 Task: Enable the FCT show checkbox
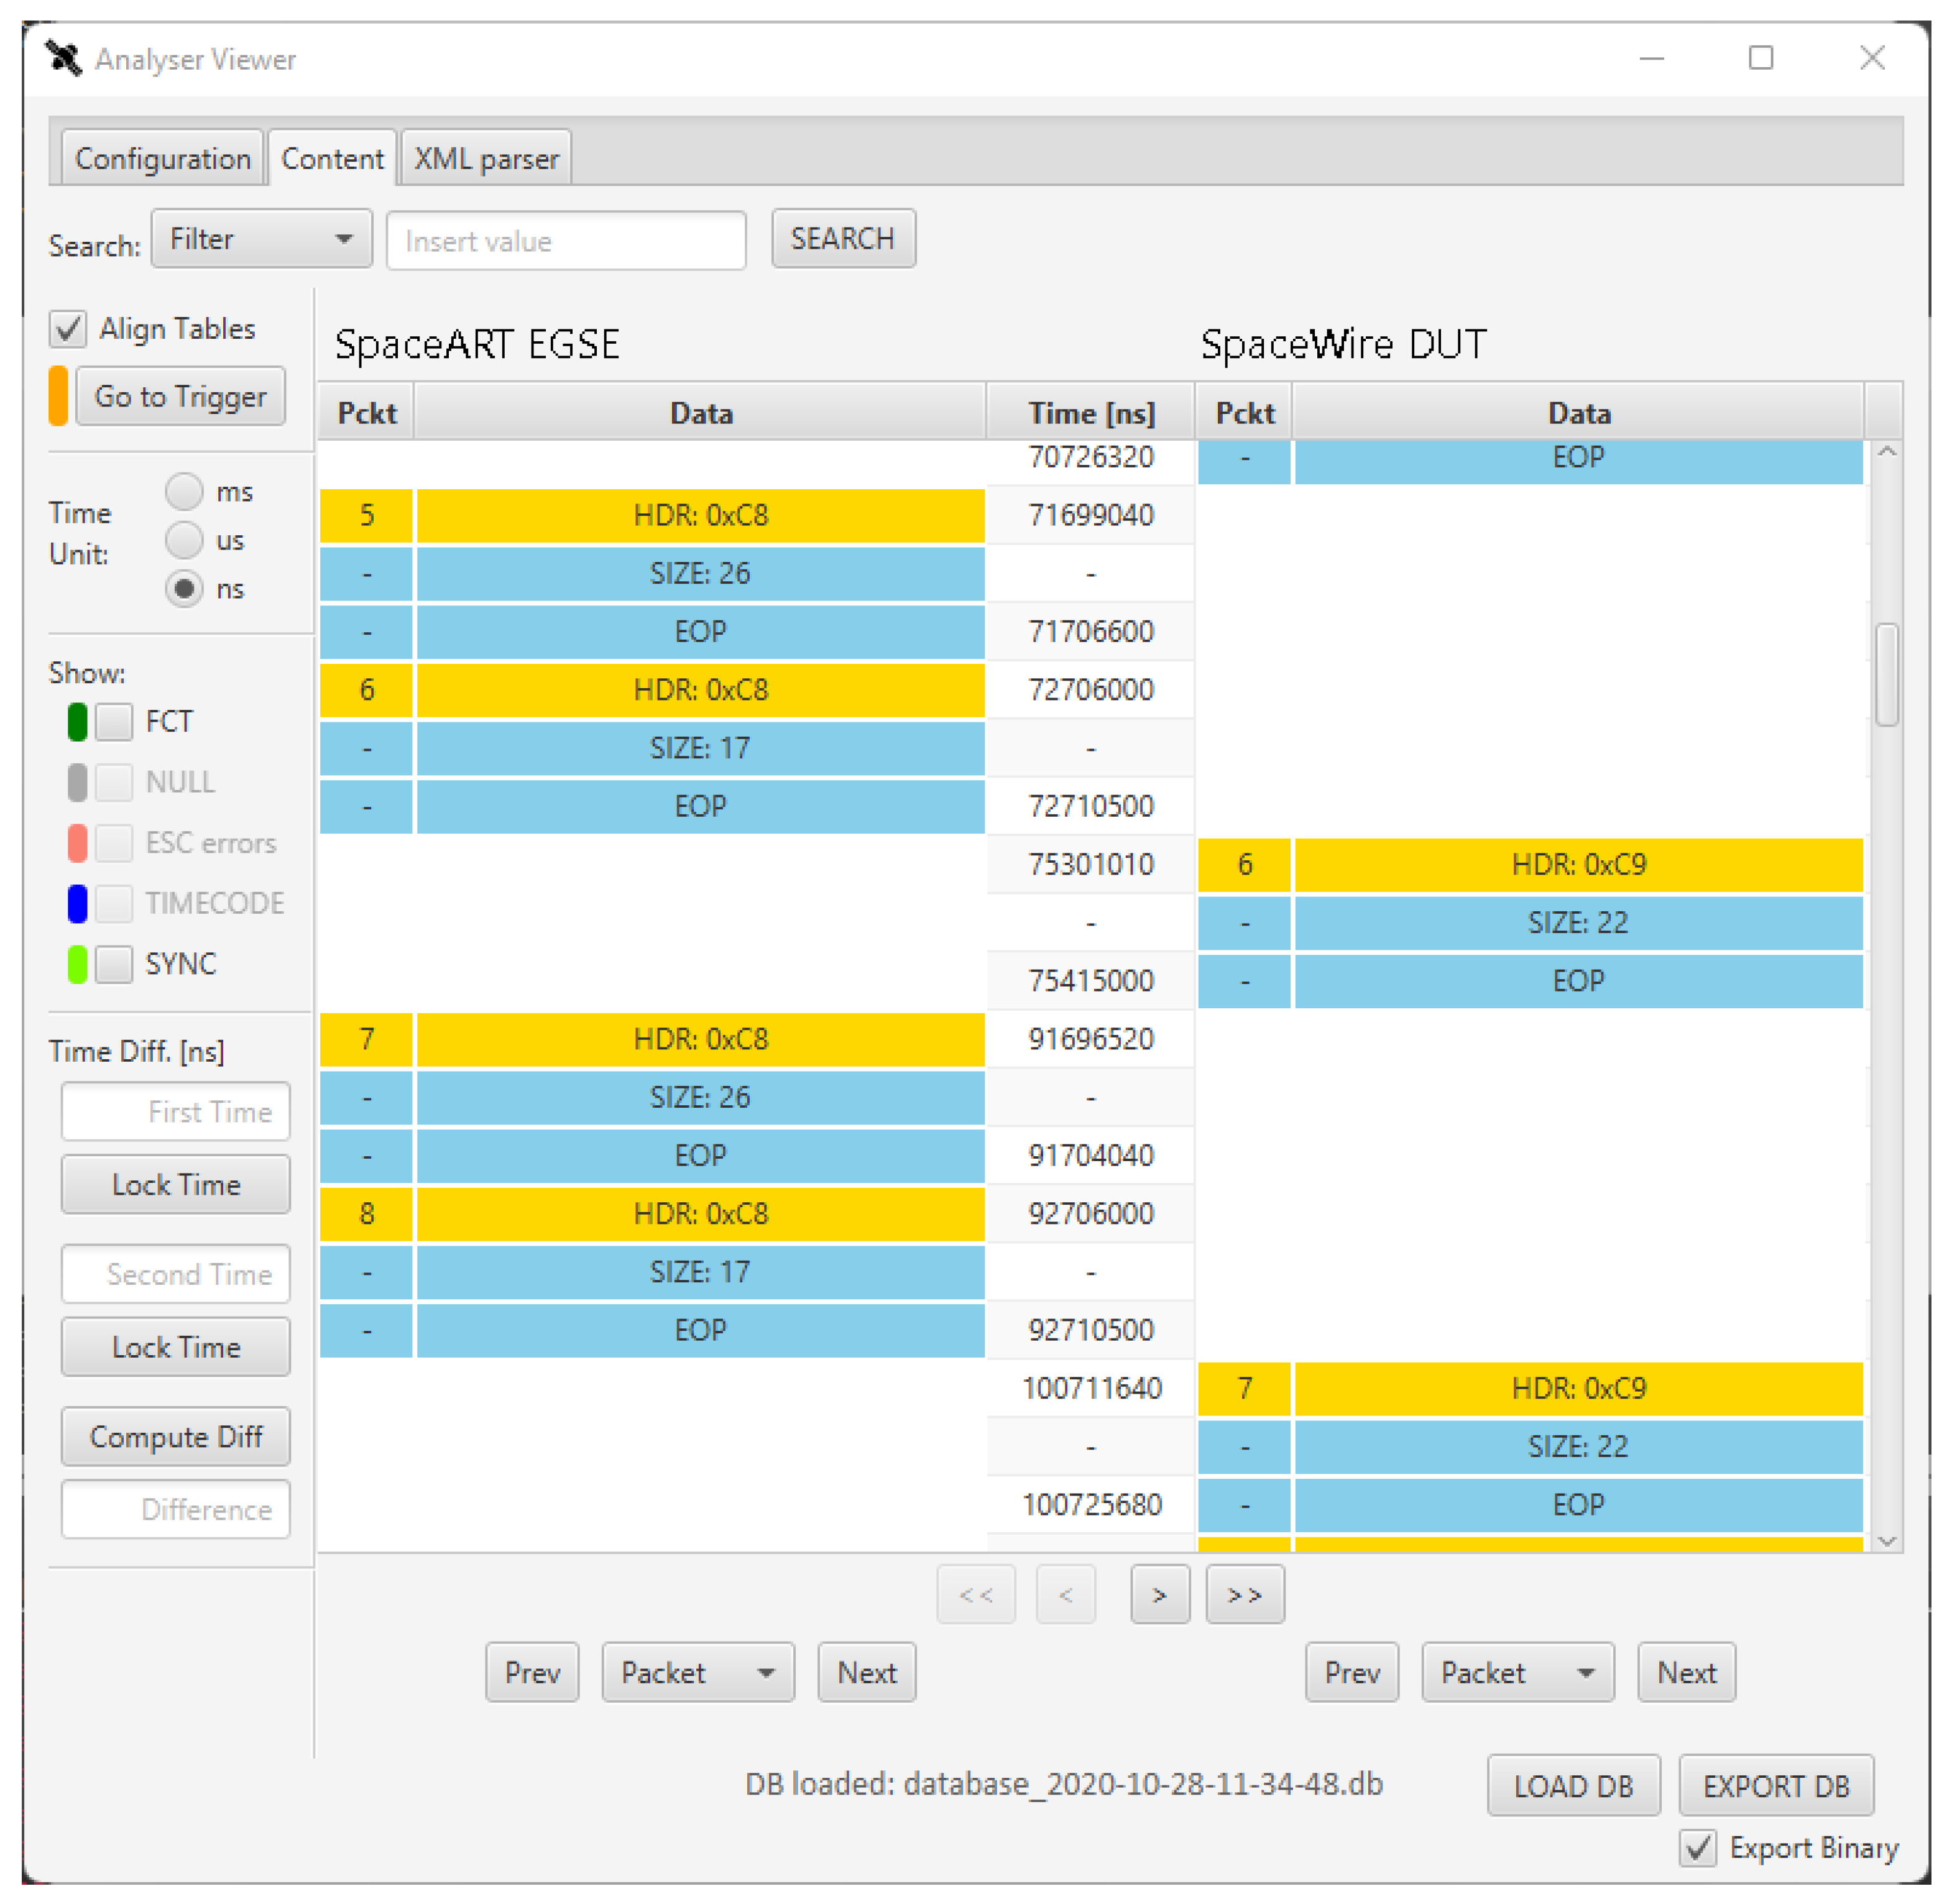point(114,722)
